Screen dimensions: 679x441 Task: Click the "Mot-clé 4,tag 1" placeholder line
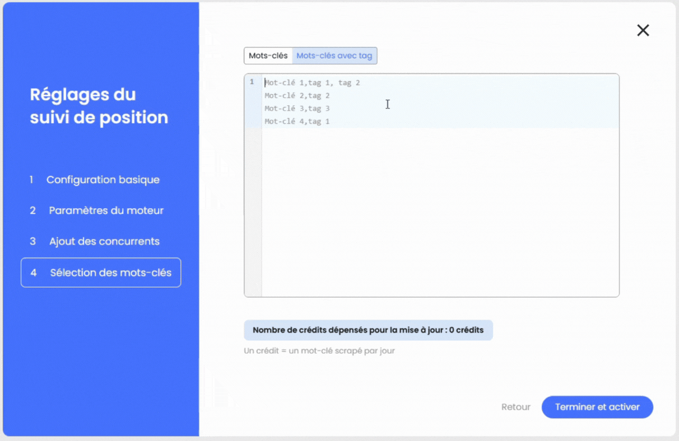click(297, 121)
